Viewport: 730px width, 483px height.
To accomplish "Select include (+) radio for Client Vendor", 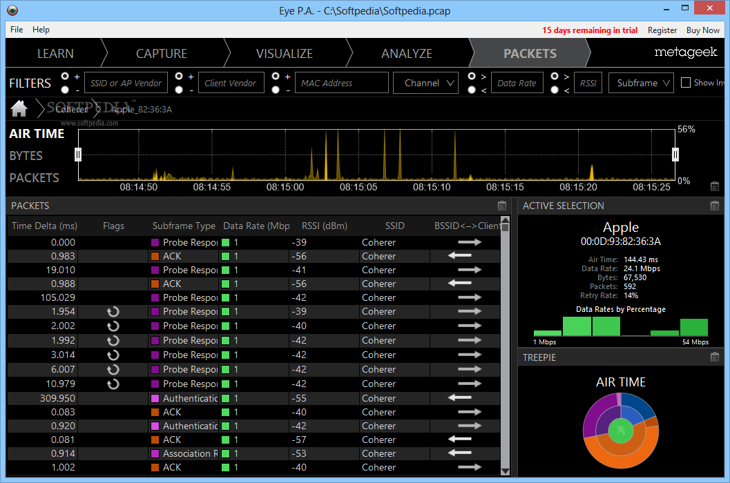I will pyautogui.click(x=179, y=76).
